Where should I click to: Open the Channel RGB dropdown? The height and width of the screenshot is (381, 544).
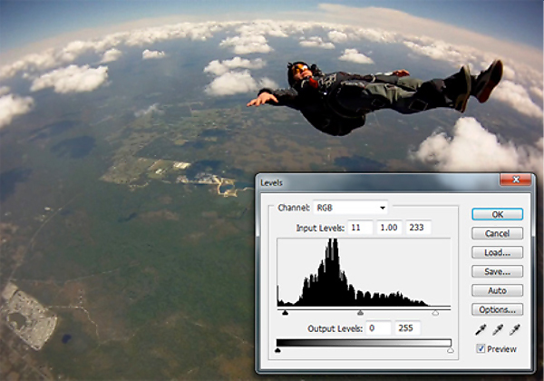pyautogui.click(x=350, y=208)
